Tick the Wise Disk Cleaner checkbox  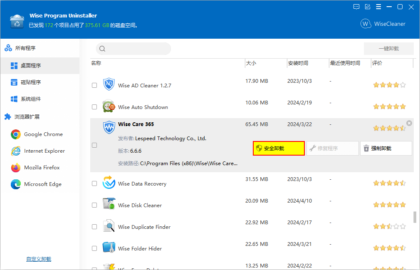click(x=94, y=205)
